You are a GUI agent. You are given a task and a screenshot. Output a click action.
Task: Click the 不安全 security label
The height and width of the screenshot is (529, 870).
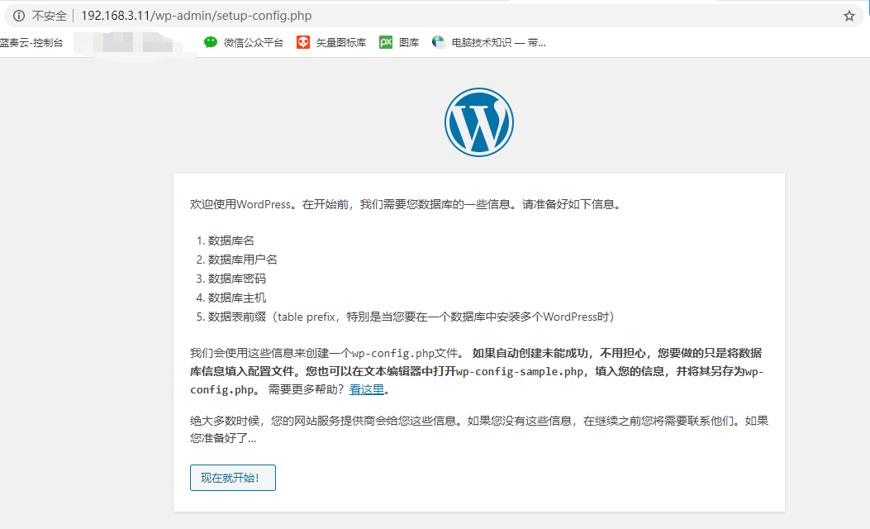pos(50,16)
